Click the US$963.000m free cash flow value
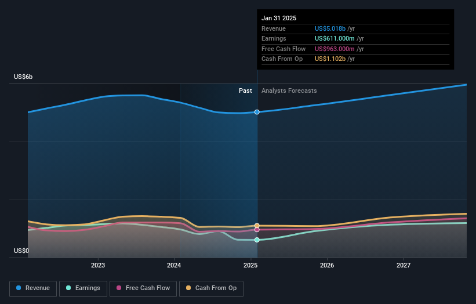Image resolution: width=476 pixels, height=304 pixels. point(335,49)
